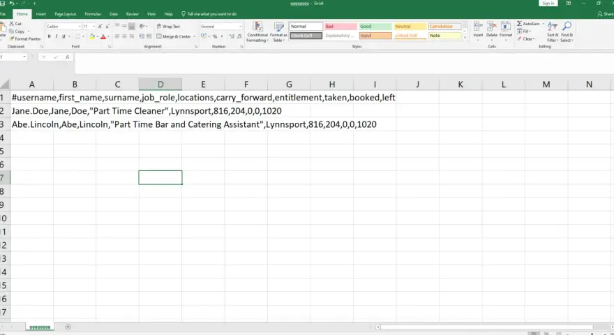The width and height of the screenshot is (614, 335).
Task: Open Find & Select magnifier
Action: pyautogui.click(x=567, y=32)
